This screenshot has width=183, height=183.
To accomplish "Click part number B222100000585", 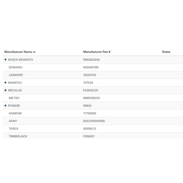I will [x=94, y=121].
